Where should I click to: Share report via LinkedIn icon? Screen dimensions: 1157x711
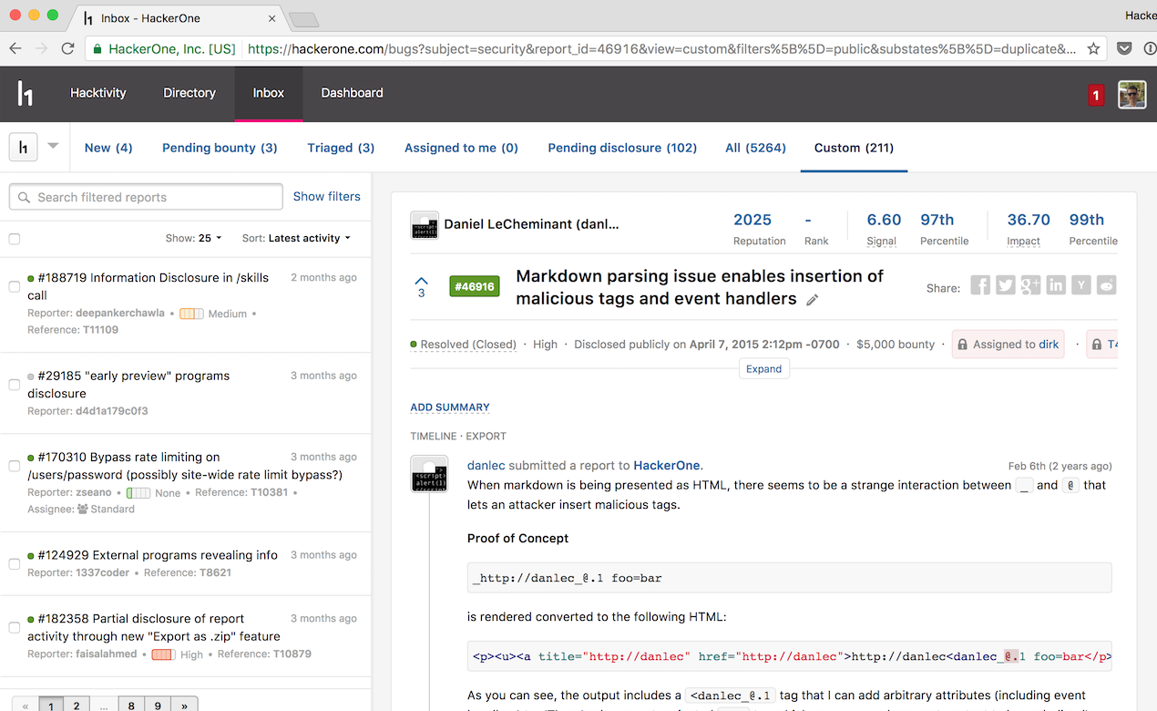click(1056, 285)
